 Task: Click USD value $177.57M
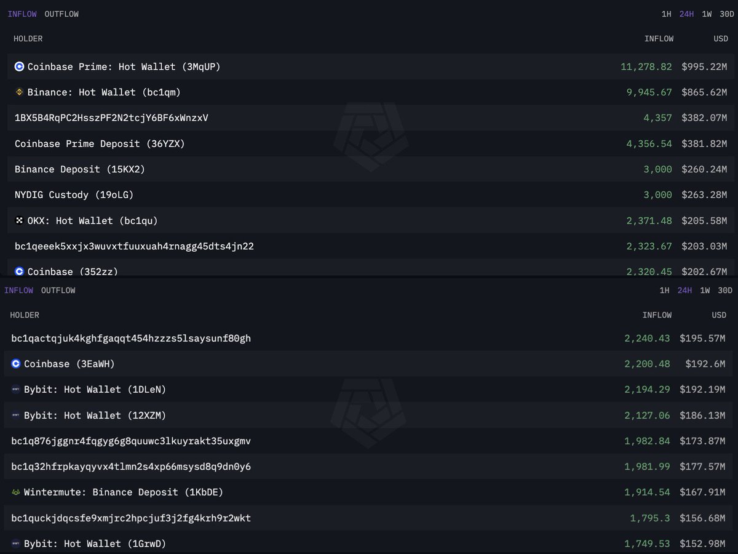pos(702,467)
